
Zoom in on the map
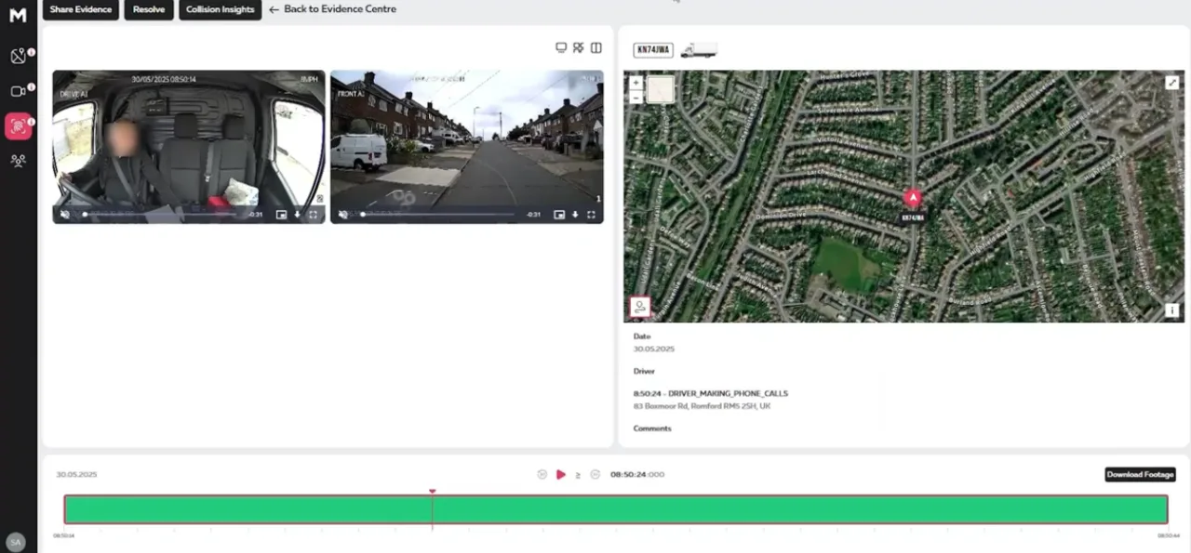pyautogui.click(x=636, y=83)
